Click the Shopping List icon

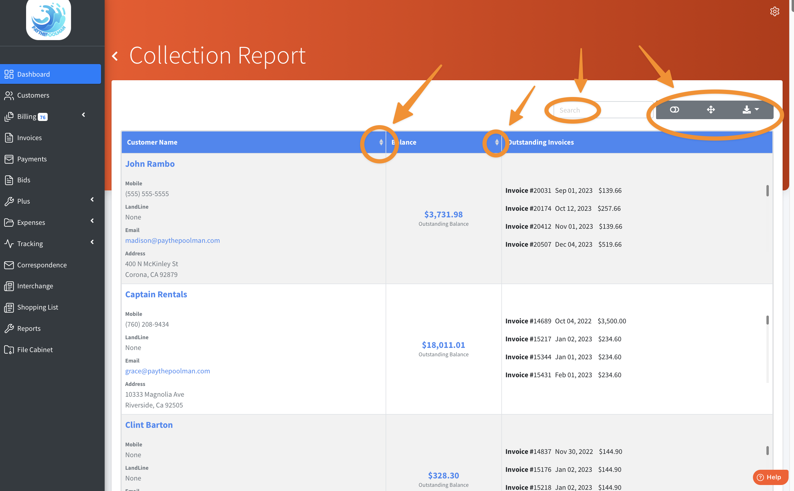9,307
